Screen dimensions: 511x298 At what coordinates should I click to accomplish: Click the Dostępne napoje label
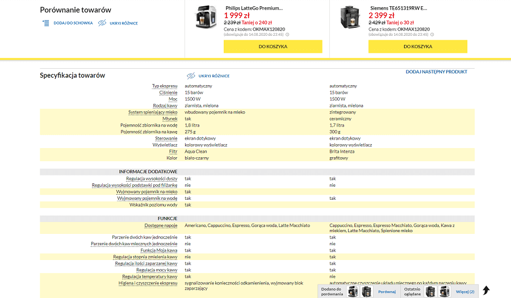(161, 225)
